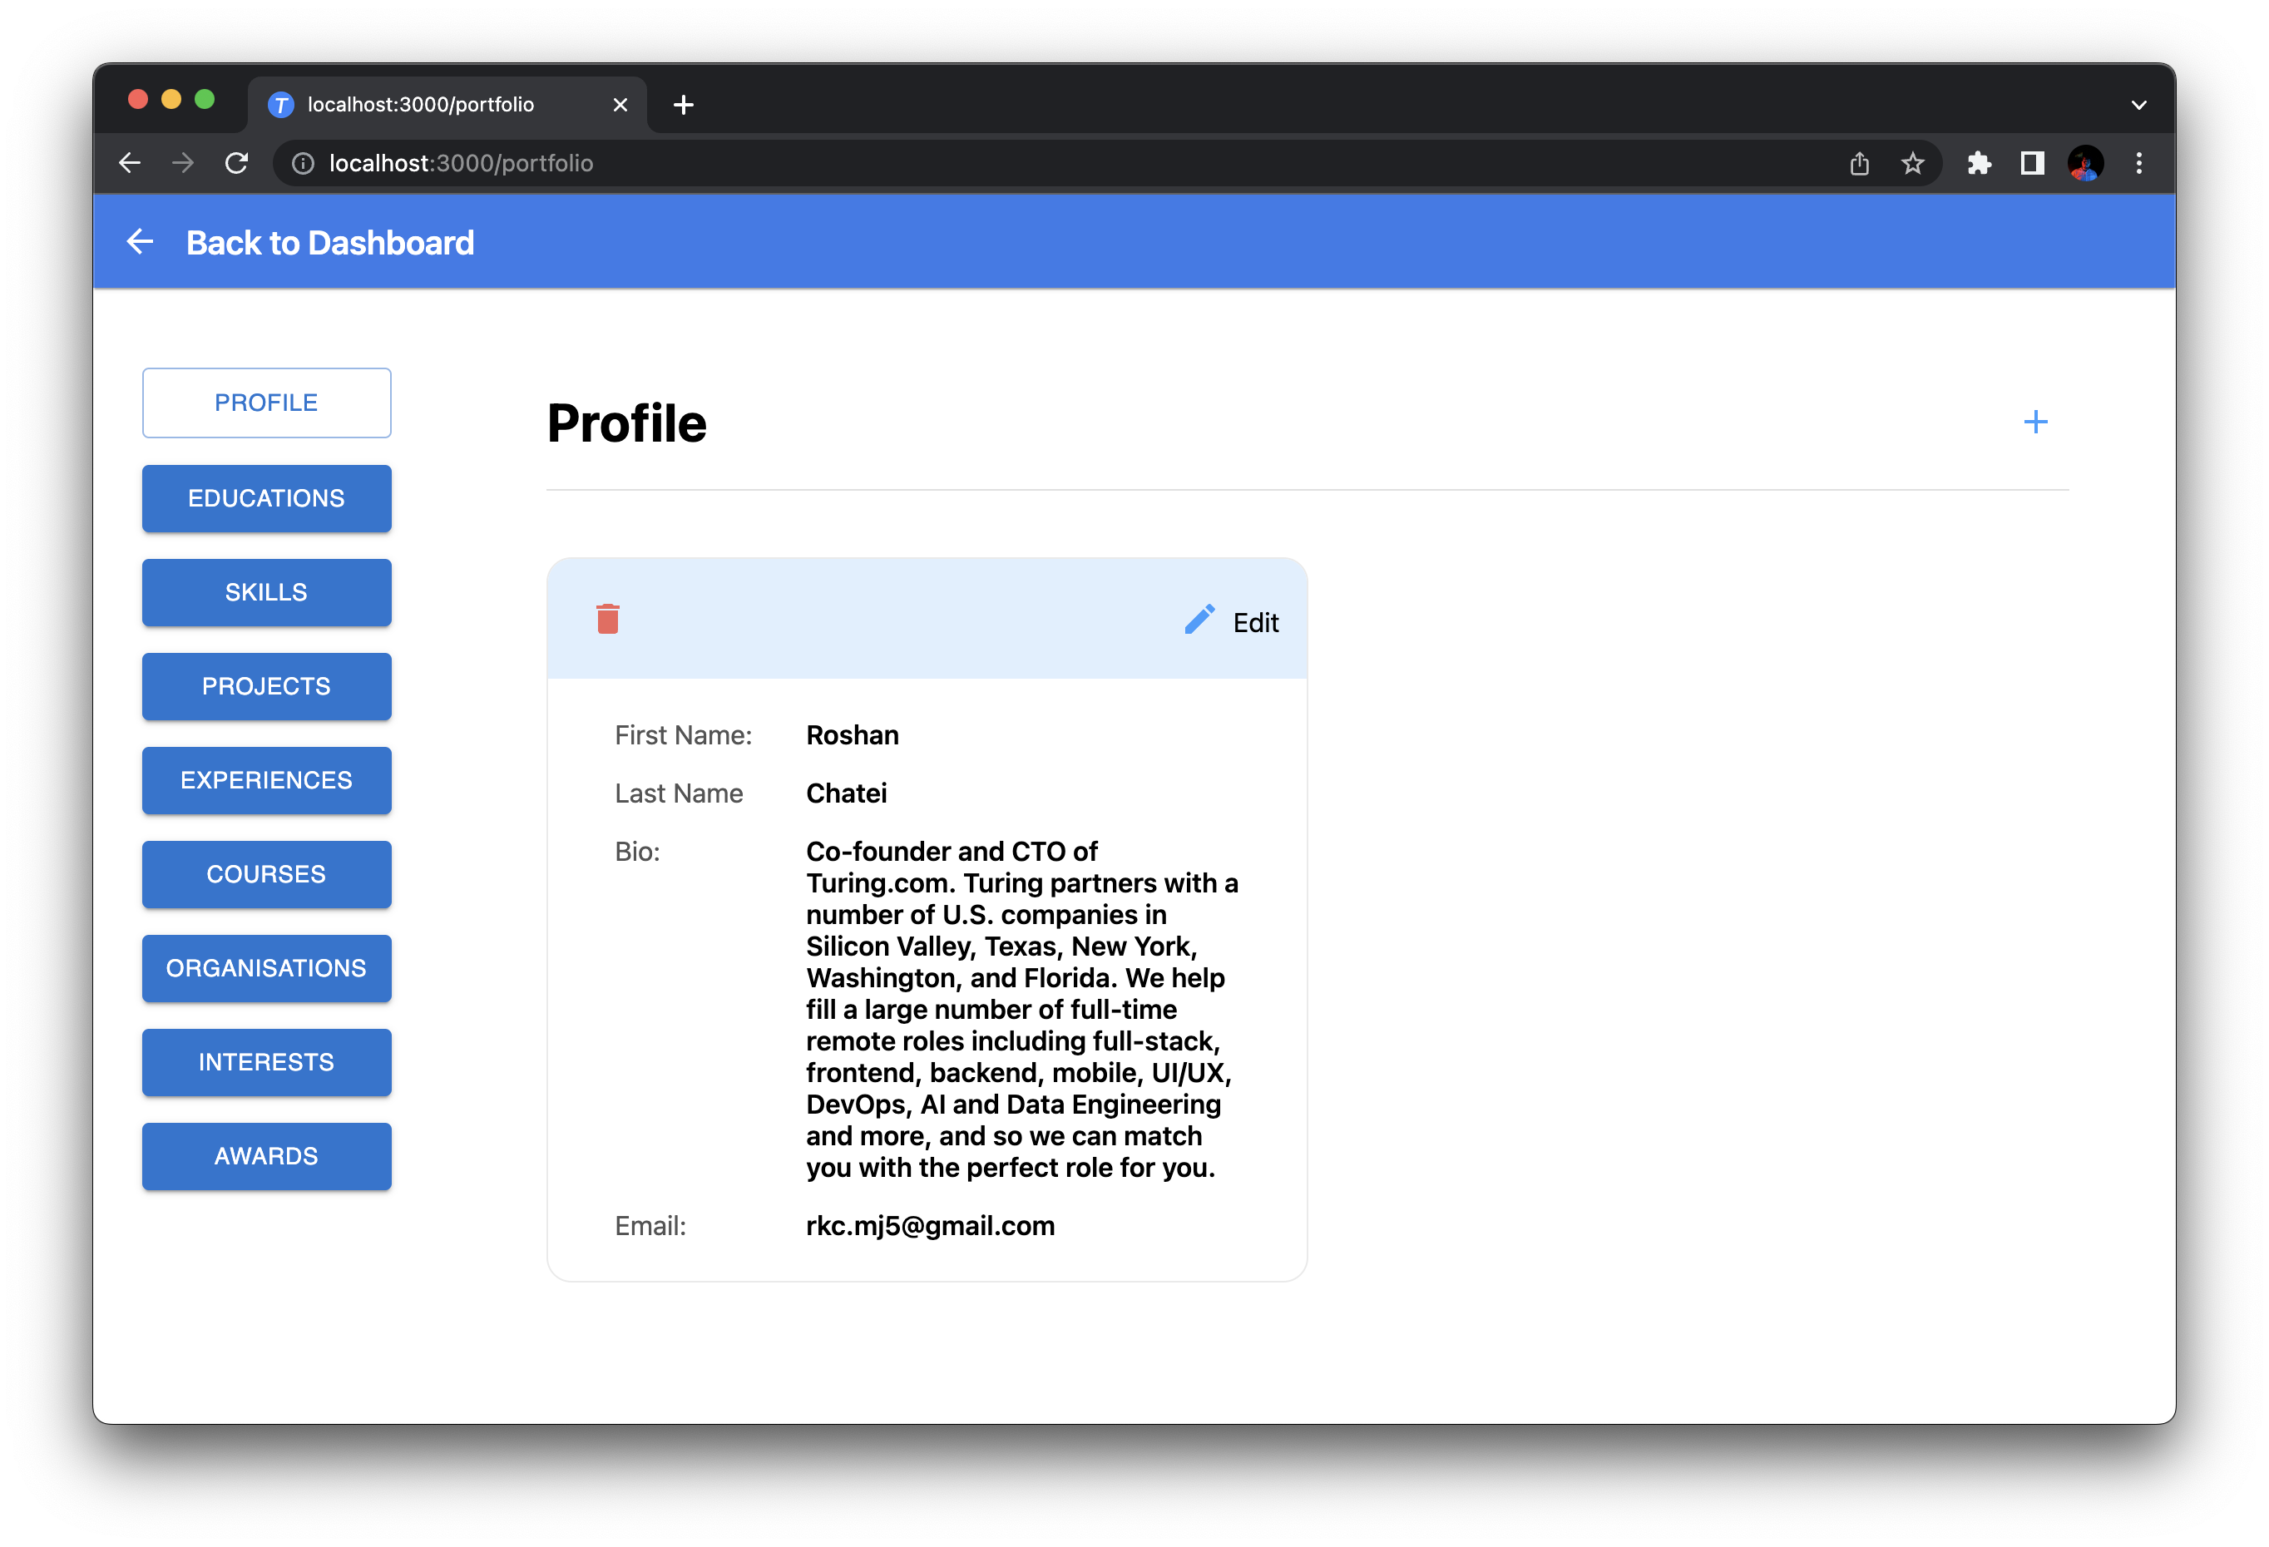Open the Chrome profile avatar menu
Viewport: 2269px width, 1547px height.
coord(2085,163)
